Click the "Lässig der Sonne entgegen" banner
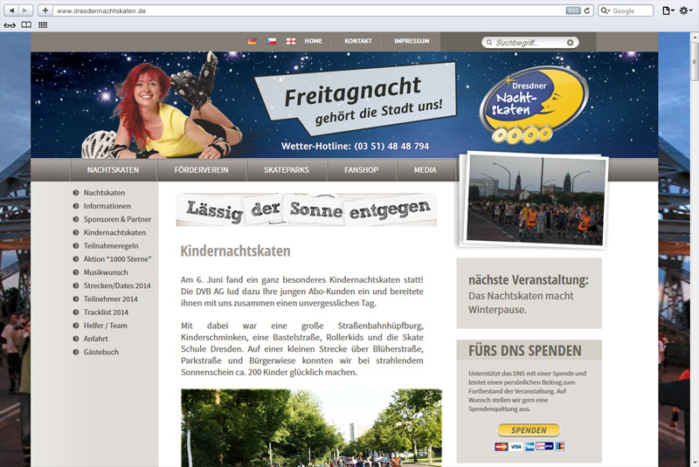Image resolution: width=699 pixels, height=467 pixels. click(x=307, y=209)
